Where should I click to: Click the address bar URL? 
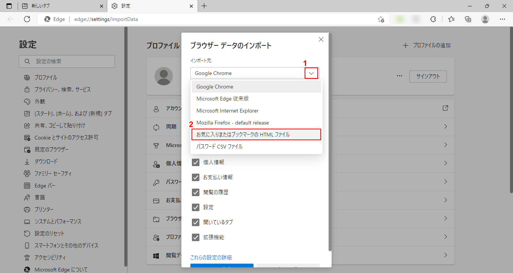click(x=106, y=19)
